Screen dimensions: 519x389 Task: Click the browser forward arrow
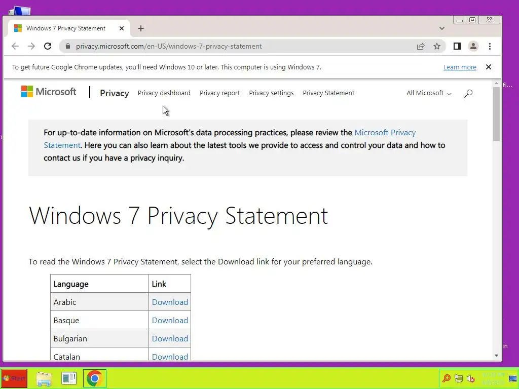[31, 46]
